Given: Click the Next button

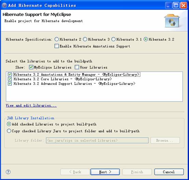Looking at the screenshot, I should [105, 172].
